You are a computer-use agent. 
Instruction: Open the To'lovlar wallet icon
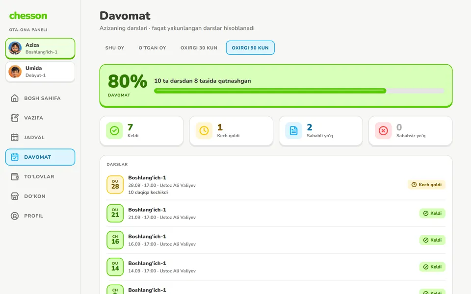pyautogui.click(x=15, y=177)
